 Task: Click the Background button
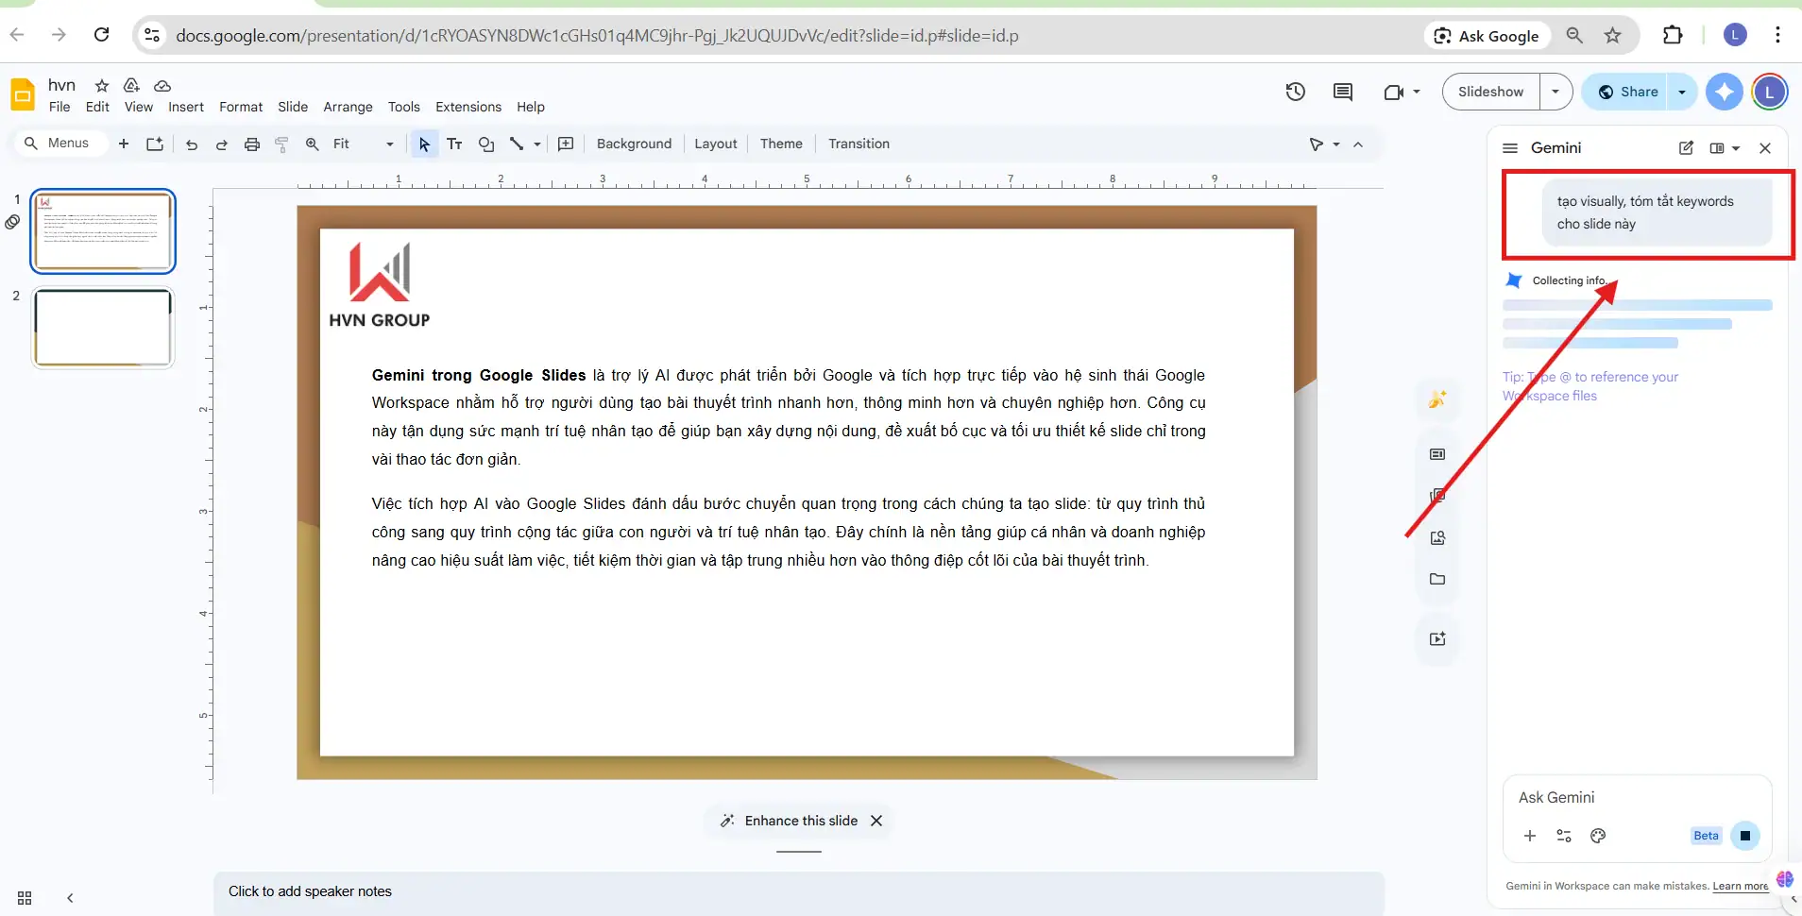pos(634,144)
